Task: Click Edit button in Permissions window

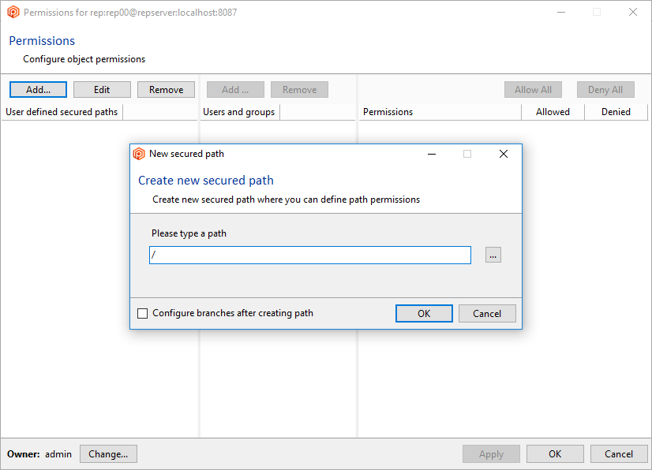Action: [x=102, y=90]
